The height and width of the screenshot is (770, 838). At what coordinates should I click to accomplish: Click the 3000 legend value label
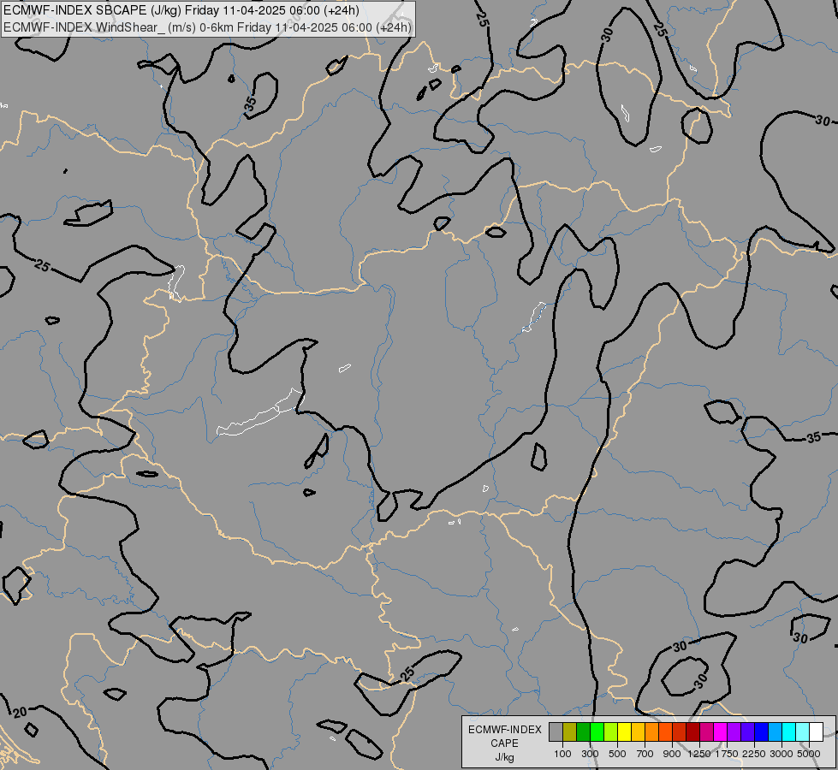tap(782, 754)
